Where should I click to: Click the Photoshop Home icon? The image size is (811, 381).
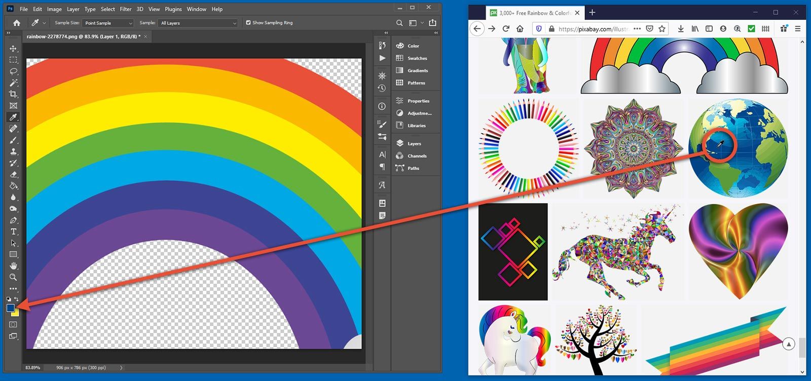(x=17, y=23)
